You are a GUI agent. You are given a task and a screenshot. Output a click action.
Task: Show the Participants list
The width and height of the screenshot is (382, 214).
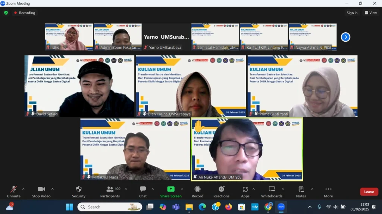(110, 189)
